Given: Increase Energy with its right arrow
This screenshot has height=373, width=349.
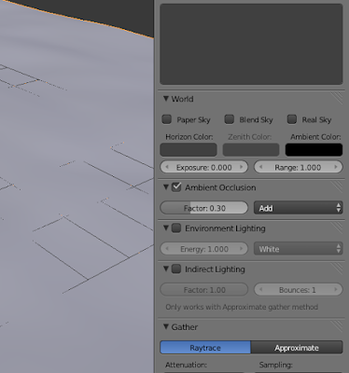Looking at the screenshot, I should 242,249.
